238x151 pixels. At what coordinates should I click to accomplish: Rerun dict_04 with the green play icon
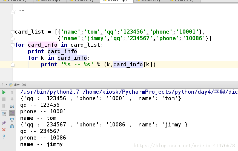[4, 92]
